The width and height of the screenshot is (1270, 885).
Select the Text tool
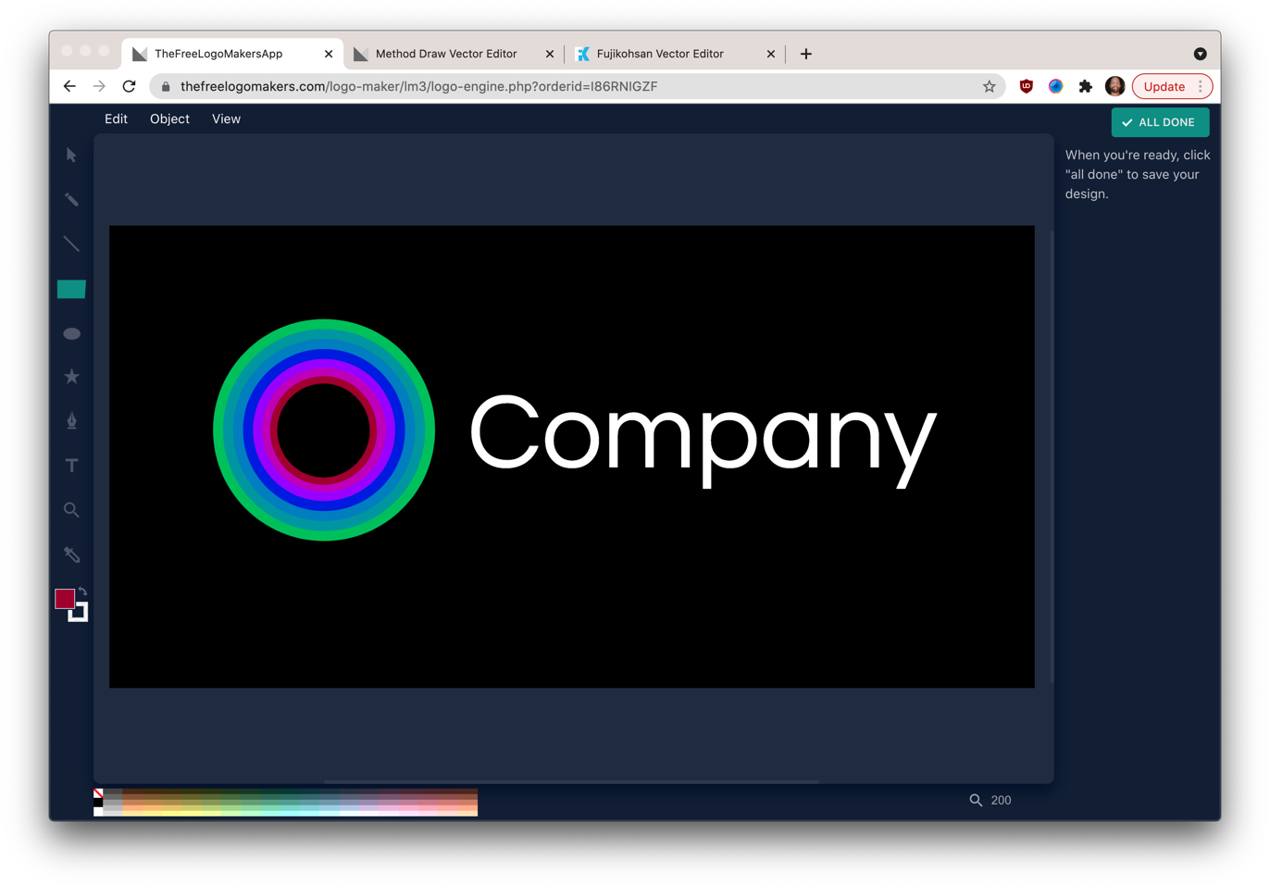point(71,466)
